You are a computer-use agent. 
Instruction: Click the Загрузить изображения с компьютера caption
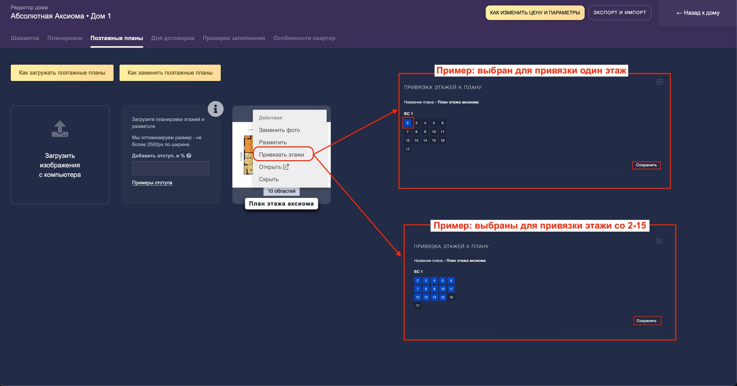[60, 165]
